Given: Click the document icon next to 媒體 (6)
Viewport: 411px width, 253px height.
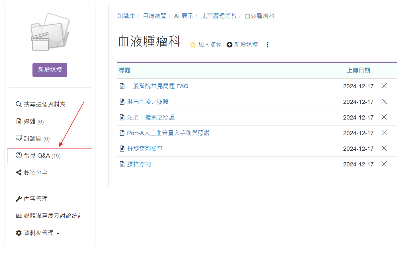Looking at the screenshot, I should click(x=18, y=121).
